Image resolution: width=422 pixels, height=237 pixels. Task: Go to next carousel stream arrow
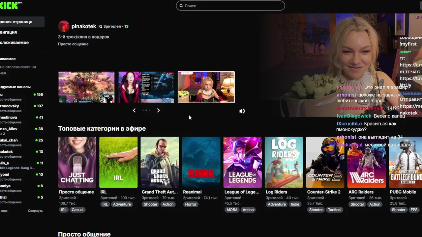pyautogui.click(x=158, y=110)
